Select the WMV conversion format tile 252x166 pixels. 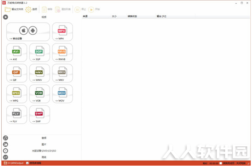(39, 73)
